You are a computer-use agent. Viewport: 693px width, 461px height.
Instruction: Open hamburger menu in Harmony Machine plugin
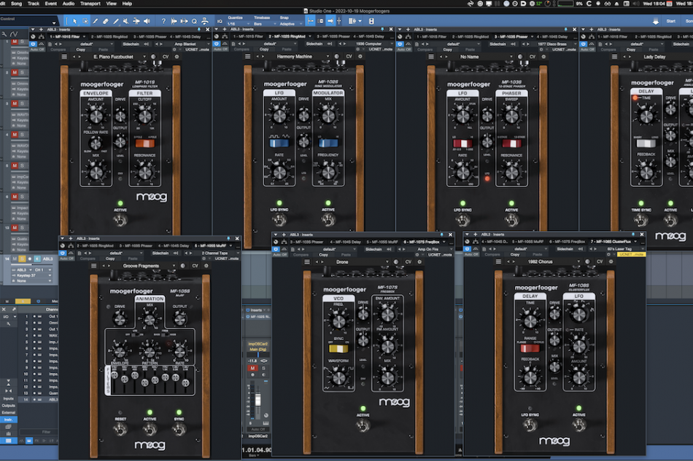248,57
